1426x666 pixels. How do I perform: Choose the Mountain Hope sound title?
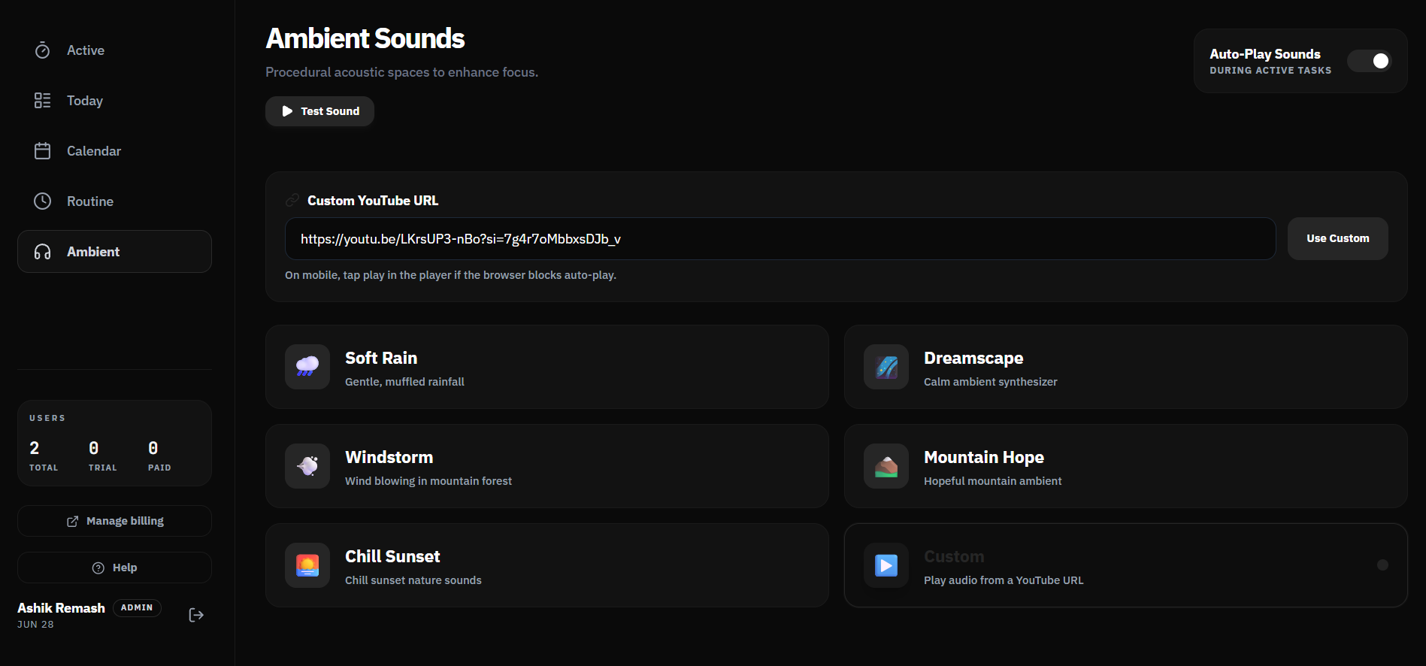[984, 458]
